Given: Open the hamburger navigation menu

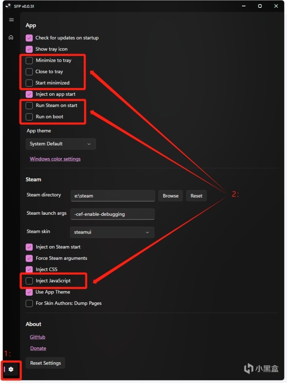Looking at the screenshot, I should pyautogui.click(x=11, y=20).
